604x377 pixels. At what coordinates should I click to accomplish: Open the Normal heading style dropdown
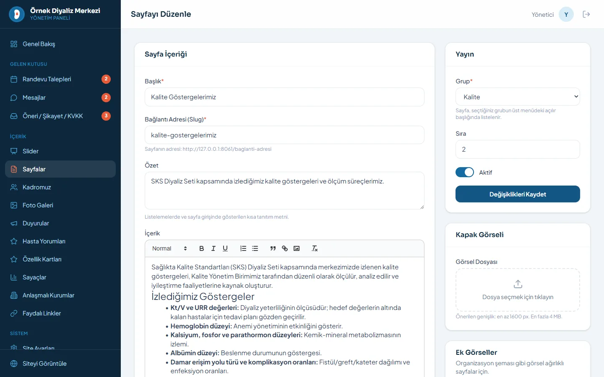pyautogui.click(x=169, y=248)
